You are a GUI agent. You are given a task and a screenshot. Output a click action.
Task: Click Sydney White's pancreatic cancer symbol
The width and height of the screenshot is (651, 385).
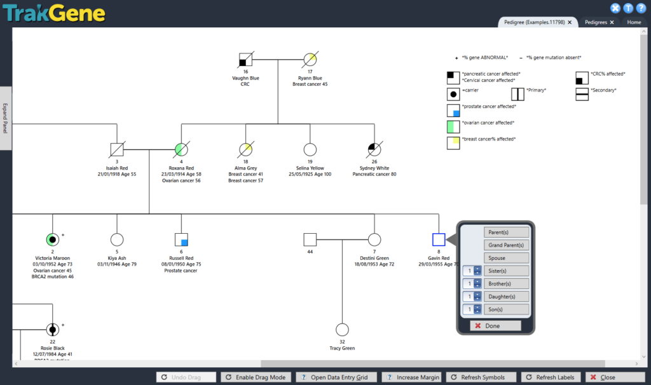(x=374, y=150)
